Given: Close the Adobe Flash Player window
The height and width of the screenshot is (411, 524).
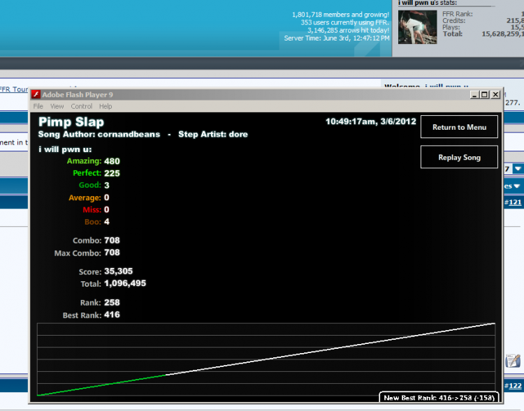Looking at the screenshot, I should coord(495,95).
